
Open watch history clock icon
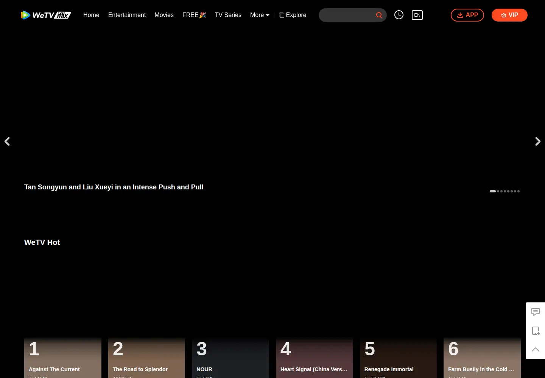[399, 15]
